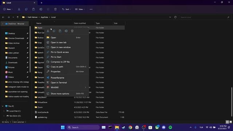The image size is (233, 131).
Task: Switch to large thumbnails view icon
Action: 230,122
